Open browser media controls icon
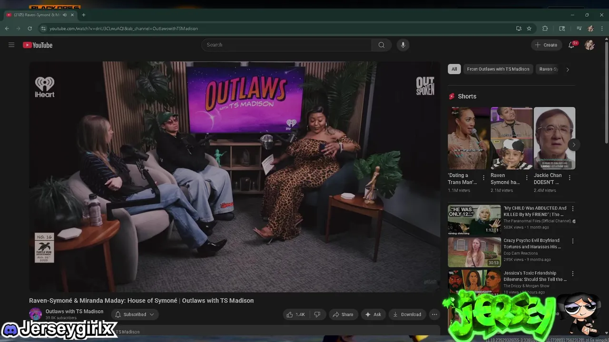 [x=579, y=28]
